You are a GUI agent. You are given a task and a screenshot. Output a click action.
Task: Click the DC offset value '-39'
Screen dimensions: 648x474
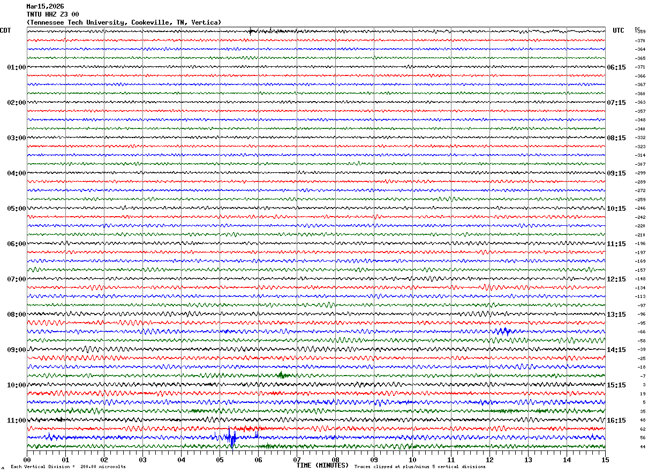[641, 350]
